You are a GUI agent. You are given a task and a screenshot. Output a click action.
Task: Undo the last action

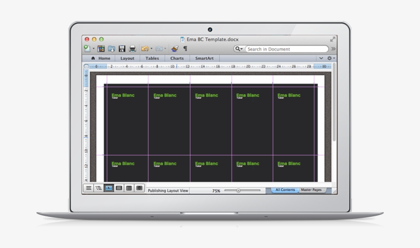[x=145, y=49]
